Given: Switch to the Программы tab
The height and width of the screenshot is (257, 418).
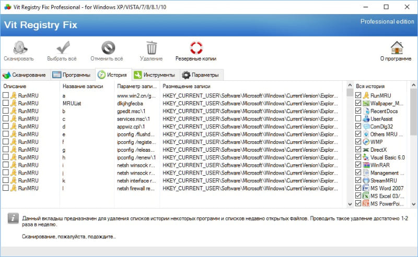Looking at the screenshot, I should coord(72,75).
